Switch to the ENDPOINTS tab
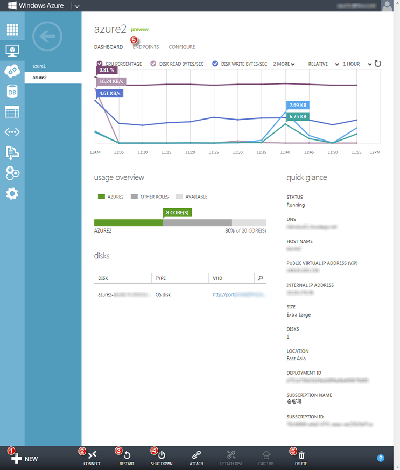The width and height of the screenshot is (400, 470). point(146,47)
